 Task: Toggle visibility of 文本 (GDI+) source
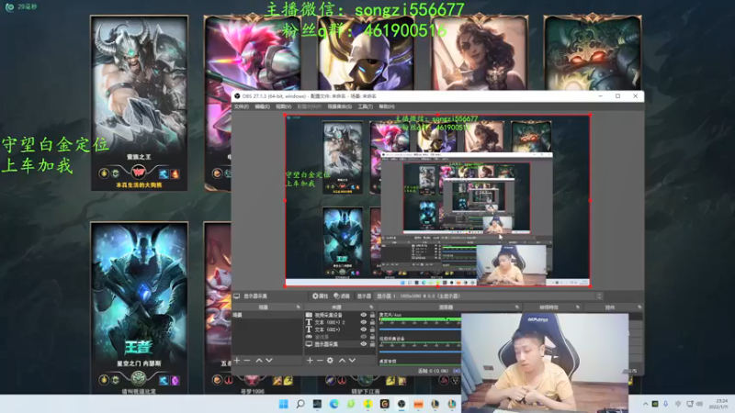(x=363, y=329)
